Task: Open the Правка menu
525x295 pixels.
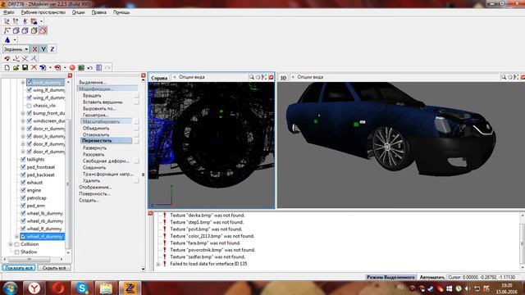Action: coord(98,12)
